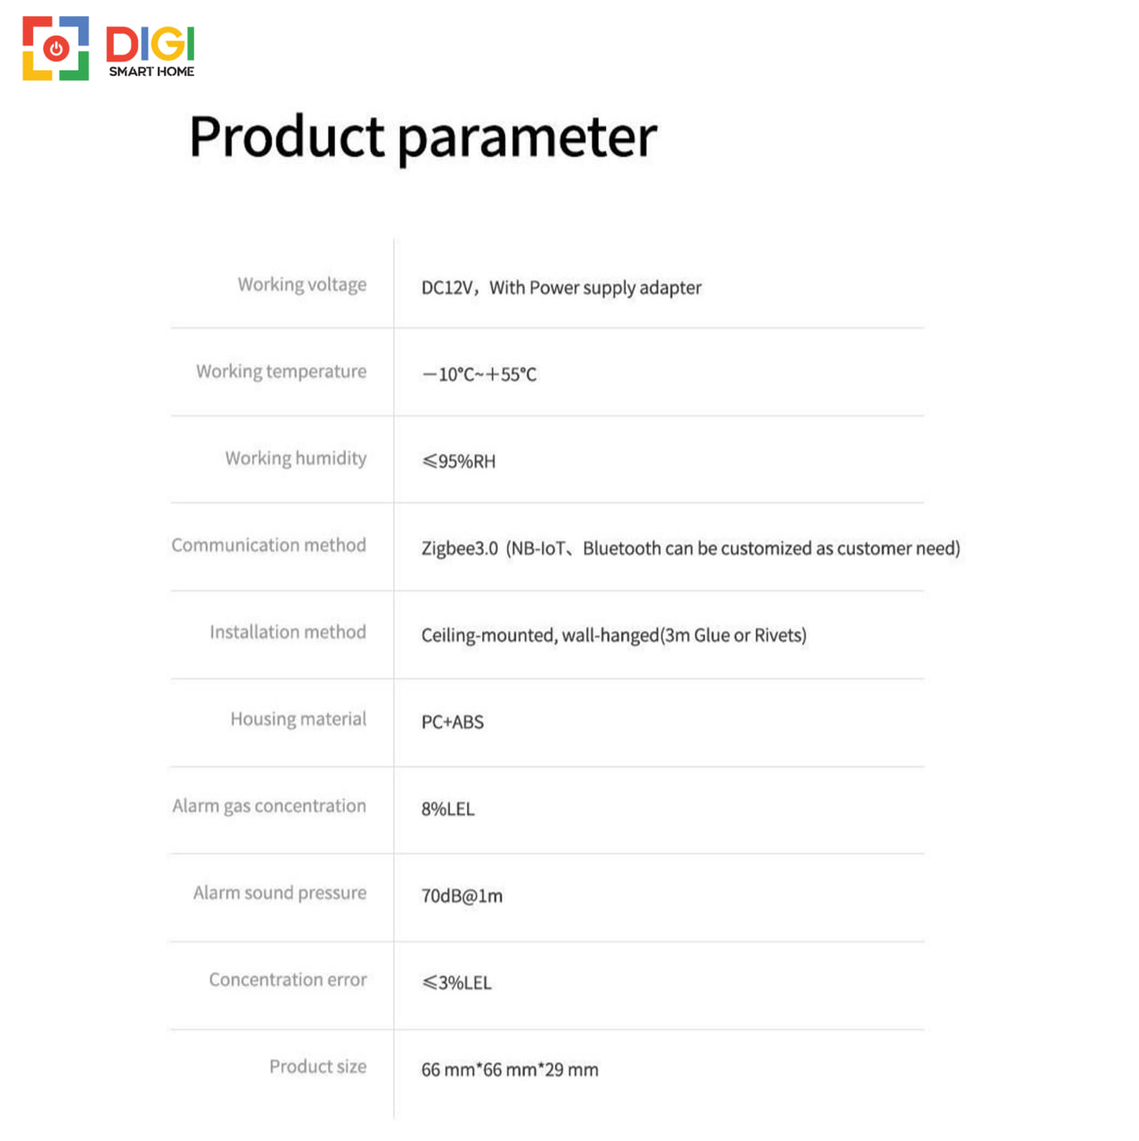Click the 70dB@1m sound pressure value
The image size is (1139, 1141).
[462, 896]
